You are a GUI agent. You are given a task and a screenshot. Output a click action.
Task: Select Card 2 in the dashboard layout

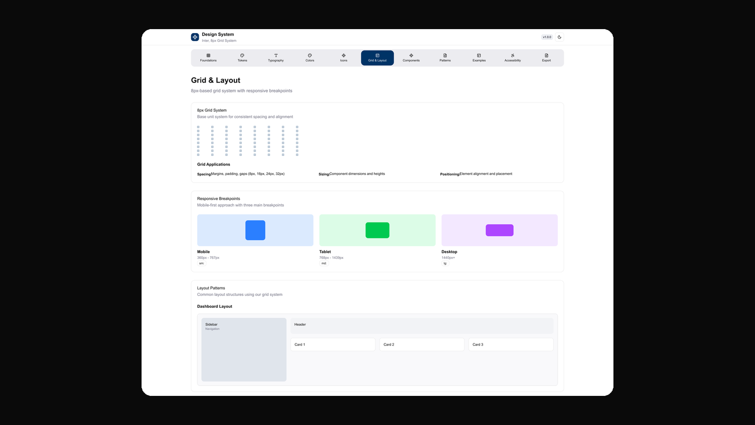[422, 344]
